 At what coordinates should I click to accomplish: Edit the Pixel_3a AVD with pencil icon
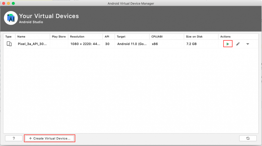[238, 44]
